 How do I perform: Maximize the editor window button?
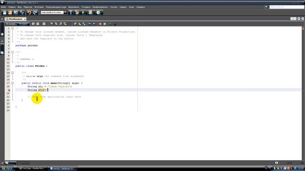click(x=303, y=19)
